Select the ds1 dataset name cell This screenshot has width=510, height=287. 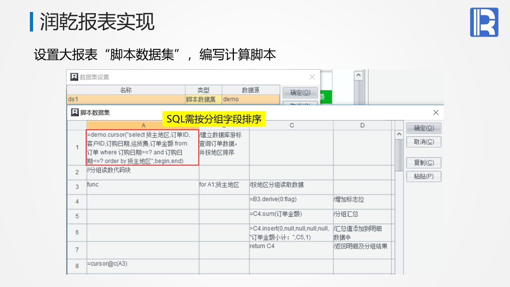[126, 99]
